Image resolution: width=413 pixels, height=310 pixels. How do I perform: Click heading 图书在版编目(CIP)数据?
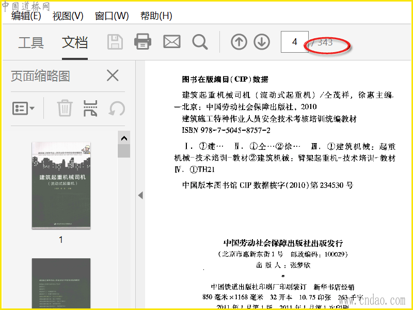click(x=225, y=80)
